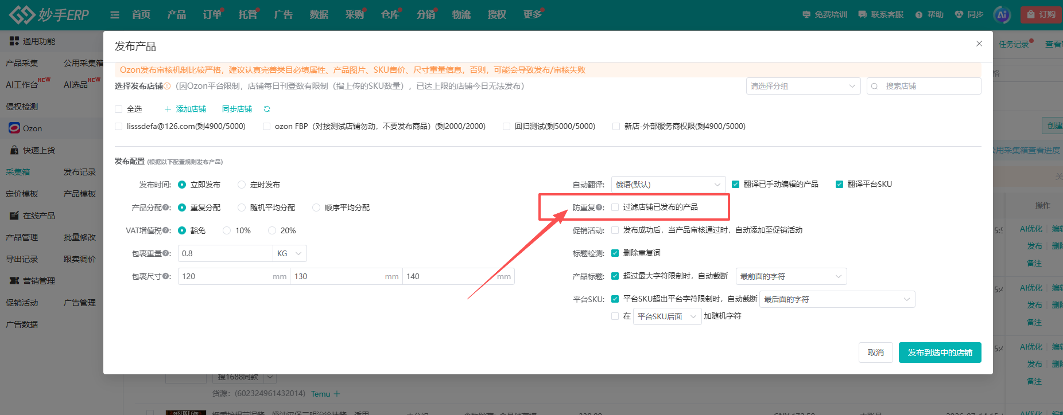The width and height of the screenshot is (1063, 415).
Task: Click the 妙手ERP logo
Action: pos(49,14)
